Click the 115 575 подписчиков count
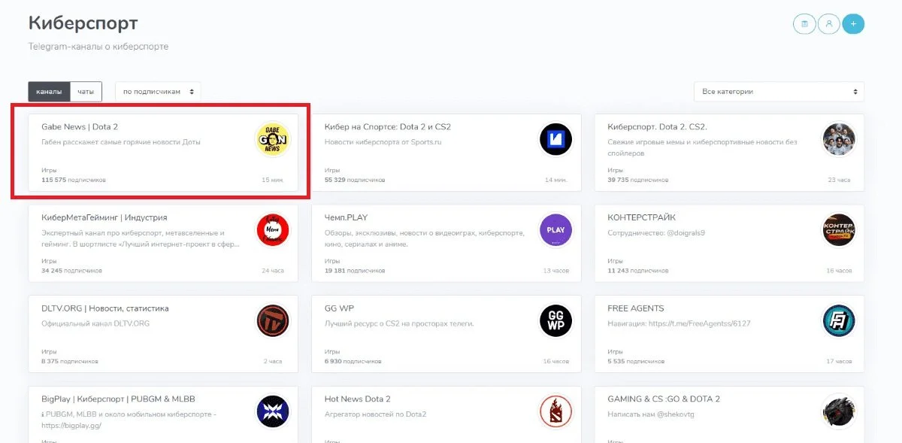902x443 pixels. click(x=74, y=181)
